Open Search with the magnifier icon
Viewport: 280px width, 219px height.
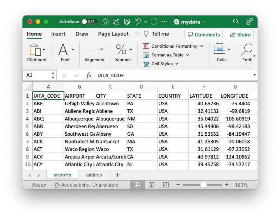236,22
